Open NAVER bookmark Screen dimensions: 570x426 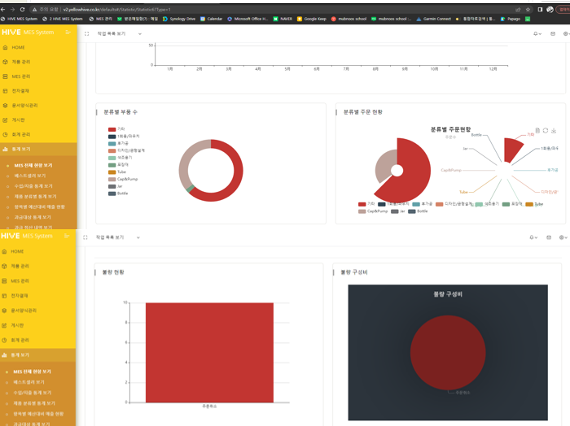(283, 19)
